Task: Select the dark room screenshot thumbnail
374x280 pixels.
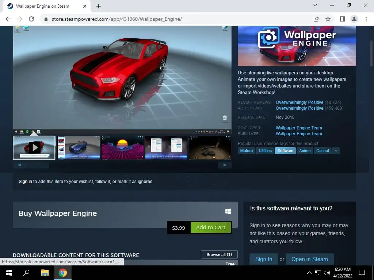Action: tap(210, 148)
